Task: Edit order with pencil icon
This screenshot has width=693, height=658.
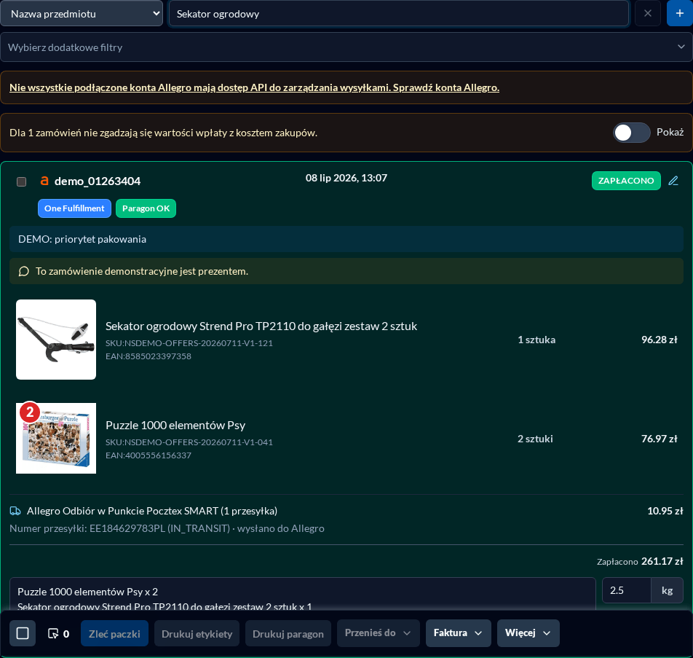Action: pyautogui.click(x=673, y=181)
